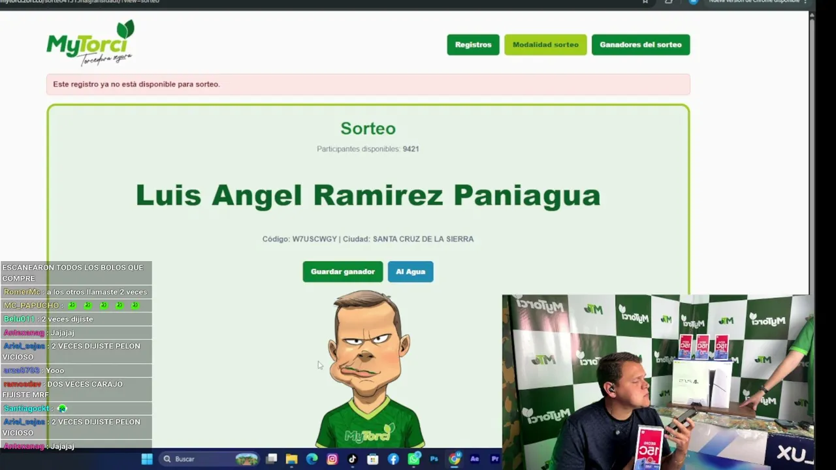Viewport: 836px width, 470px height.
Task: Click the Sorteo heading
Action: pos(368,129)
